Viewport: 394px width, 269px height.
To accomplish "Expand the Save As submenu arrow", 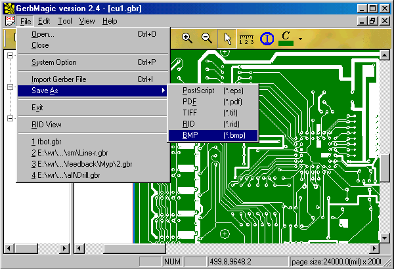I will coord(164,91).
